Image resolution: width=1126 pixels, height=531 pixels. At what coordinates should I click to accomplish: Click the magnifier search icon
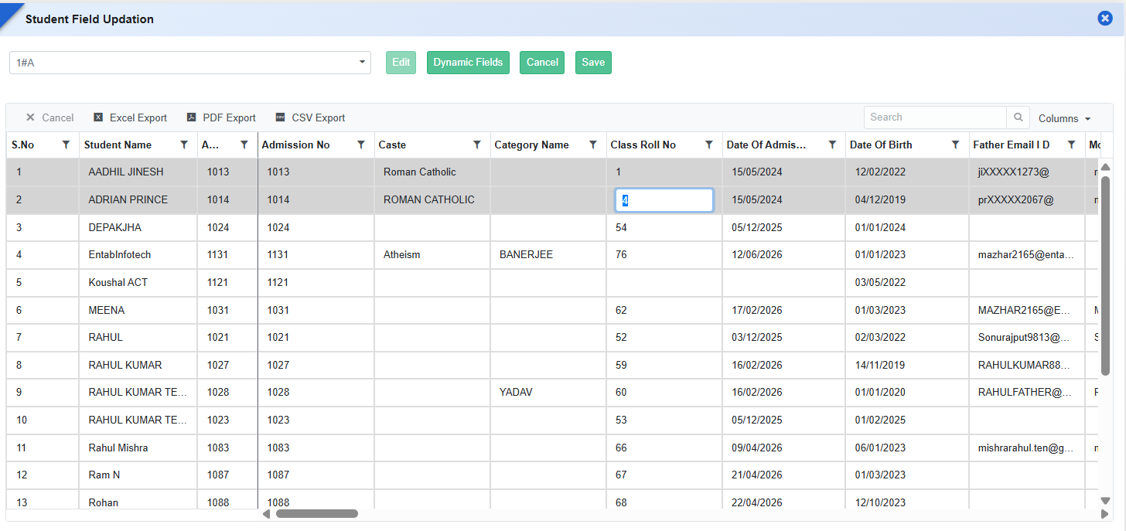point(1019,117)
